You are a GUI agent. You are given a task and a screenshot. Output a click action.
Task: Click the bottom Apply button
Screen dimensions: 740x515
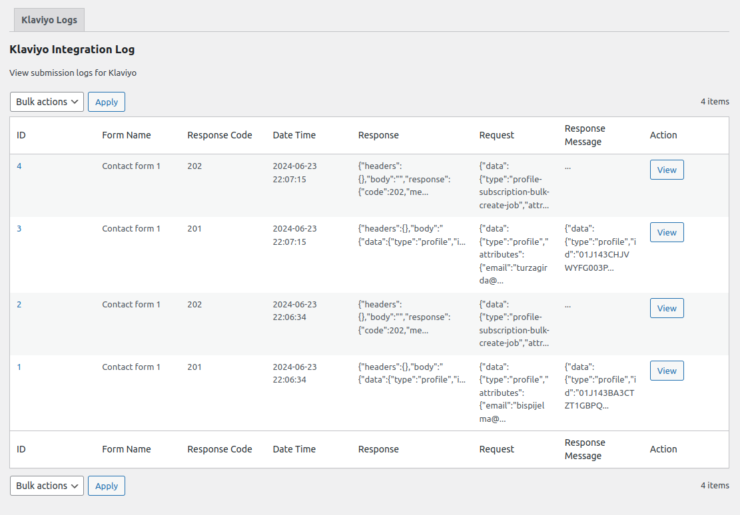(x=107, y=486)
